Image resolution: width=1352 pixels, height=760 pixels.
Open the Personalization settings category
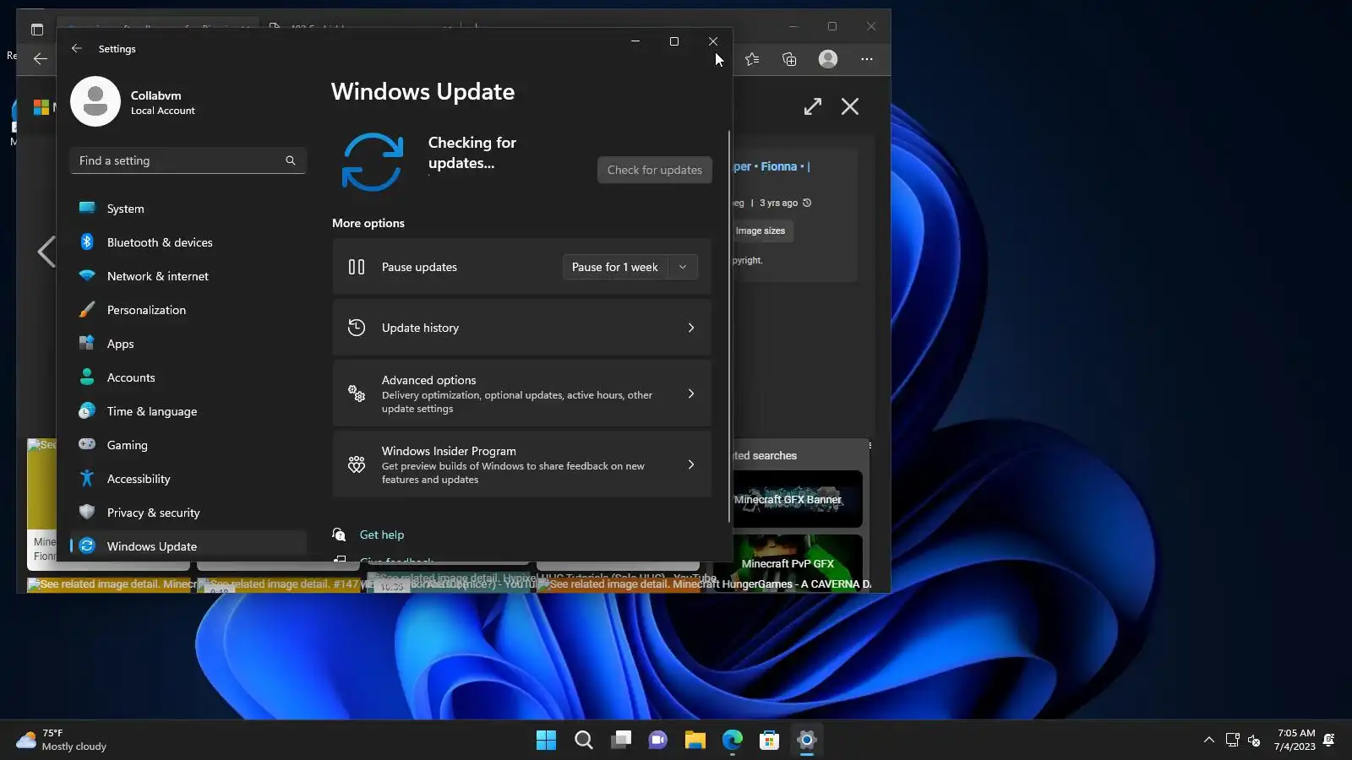(188, 310)
